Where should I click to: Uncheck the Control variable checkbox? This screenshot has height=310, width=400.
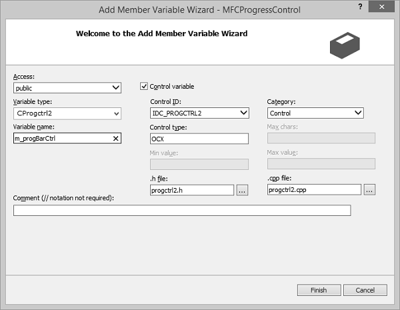(144, 86)
